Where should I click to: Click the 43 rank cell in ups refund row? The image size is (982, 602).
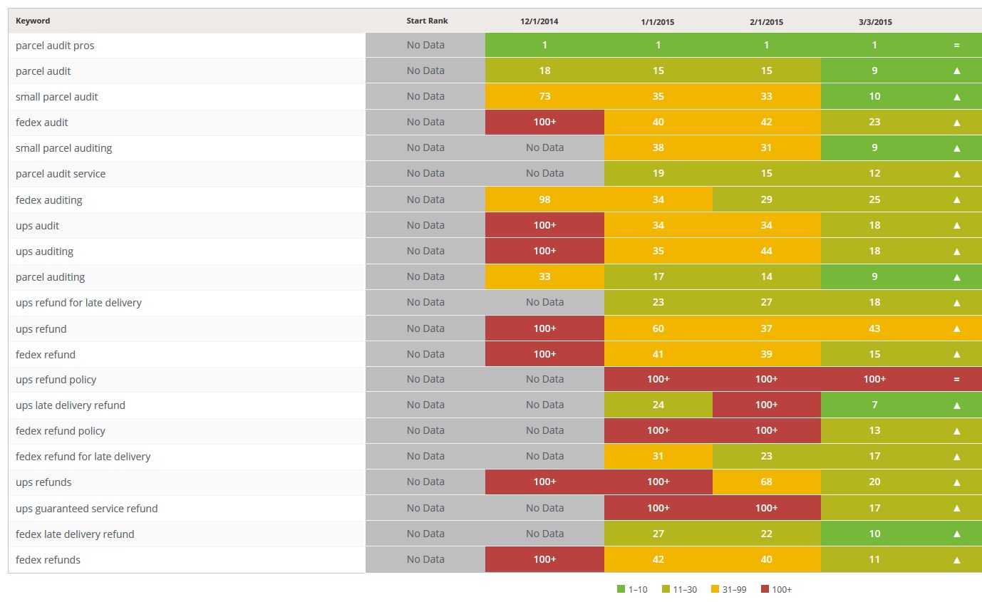click(874, 328)
